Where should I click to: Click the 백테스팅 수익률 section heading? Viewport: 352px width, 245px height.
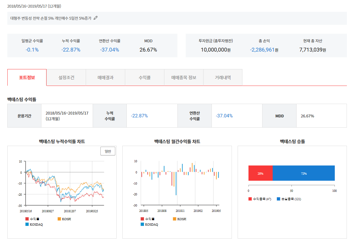tap(22, 99)
